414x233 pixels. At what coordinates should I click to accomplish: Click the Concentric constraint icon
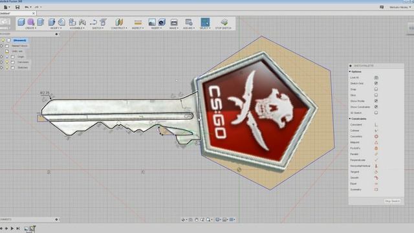376,137
